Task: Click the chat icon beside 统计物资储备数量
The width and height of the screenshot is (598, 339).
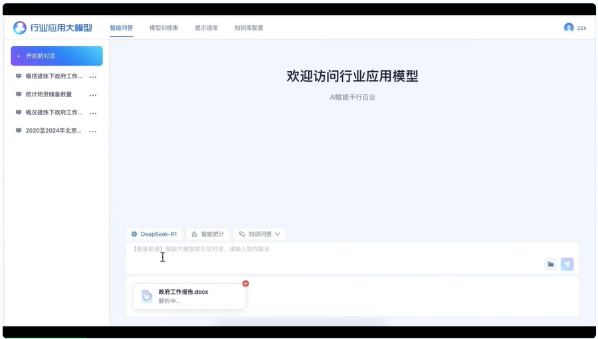Action: 19,94
